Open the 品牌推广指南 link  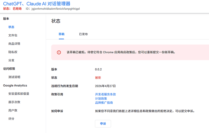[104, 103]
